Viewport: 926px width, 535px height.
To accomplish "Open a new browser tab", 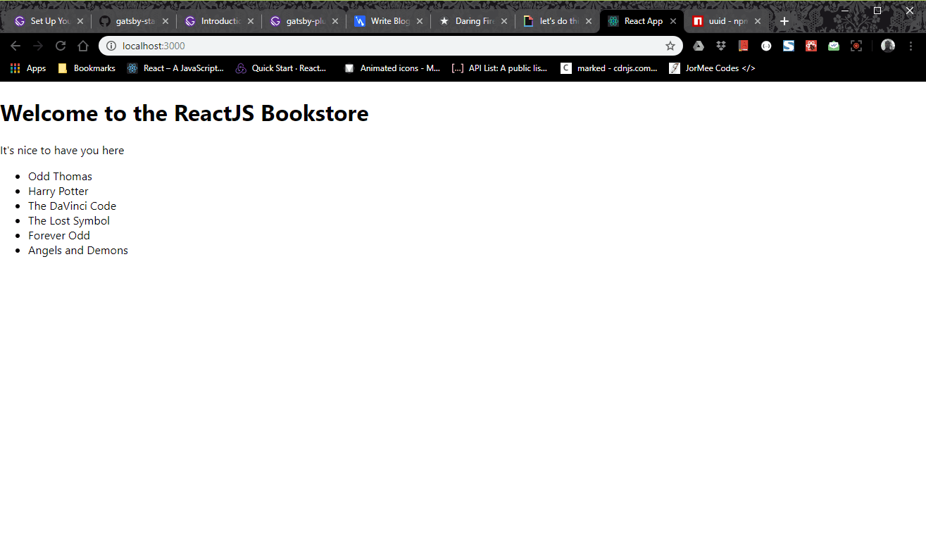I will tap(784, 21).
